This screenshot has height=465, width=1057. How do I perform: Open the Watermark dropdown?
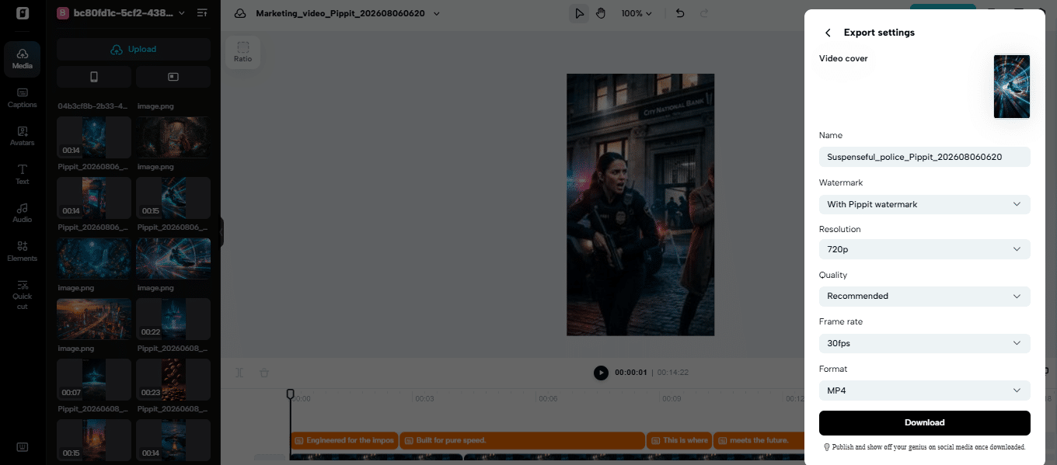pyautogui.click(x=924, y=204)
